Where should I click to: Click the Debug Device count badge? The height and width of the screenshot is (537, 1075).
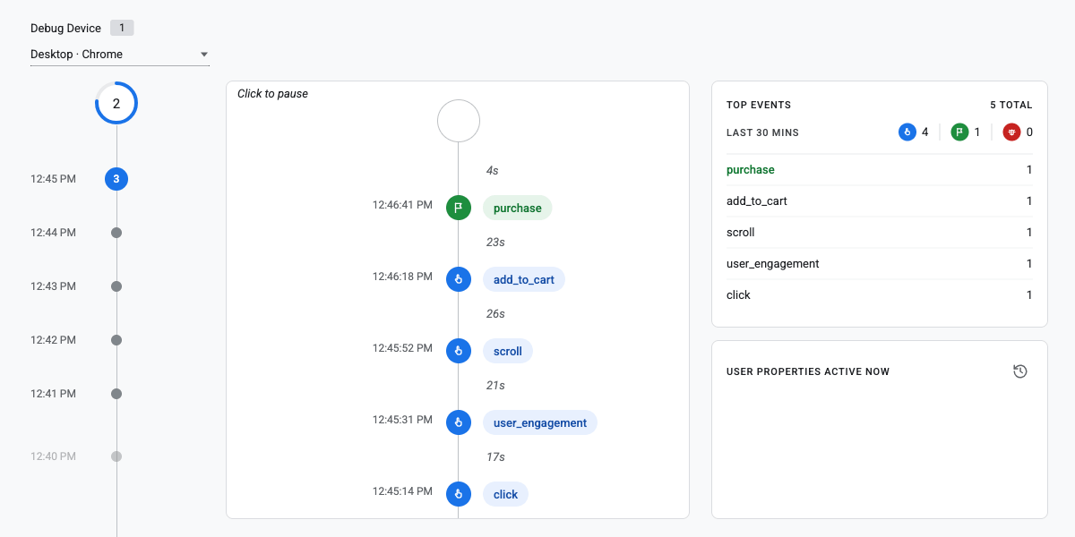(122, 28)
